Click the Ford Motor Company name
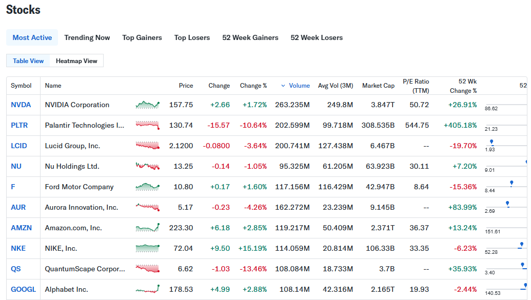Viewport: 531px width, 300px height. pyautogui.click(x=79, y=187)
